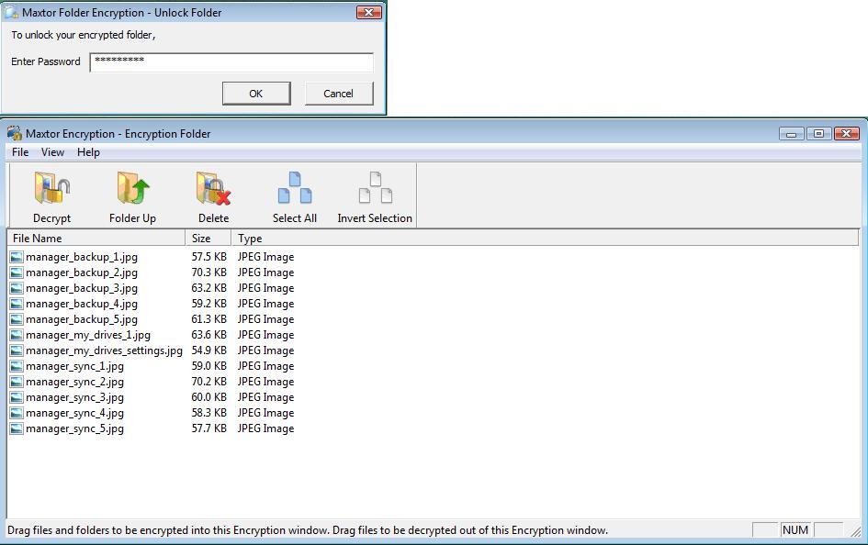Sort by the Size column header
This screenshot has height=545, width=868.
tap(209, 239)
